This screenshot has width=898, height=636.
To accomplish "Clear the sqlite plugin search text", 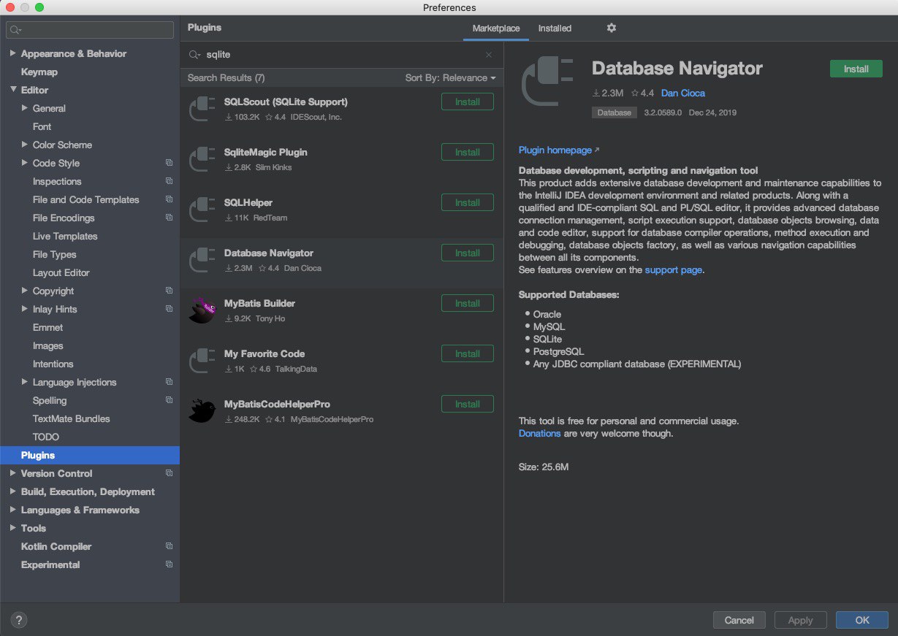I will (489, 55).
